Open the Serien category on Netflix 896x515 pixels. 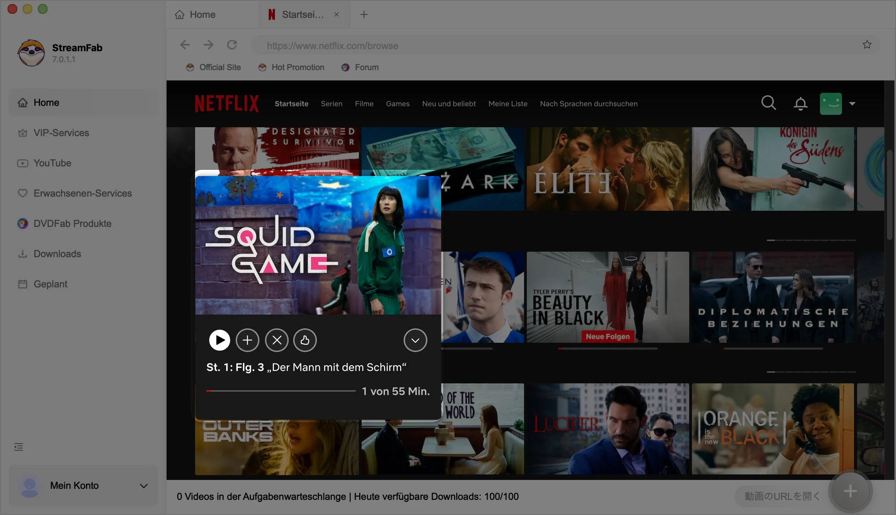point(331,103)
